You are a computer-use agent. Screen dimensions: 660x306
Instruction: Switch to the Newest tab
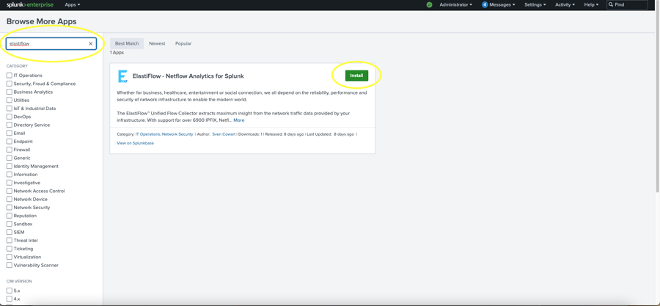coord(157,44)
